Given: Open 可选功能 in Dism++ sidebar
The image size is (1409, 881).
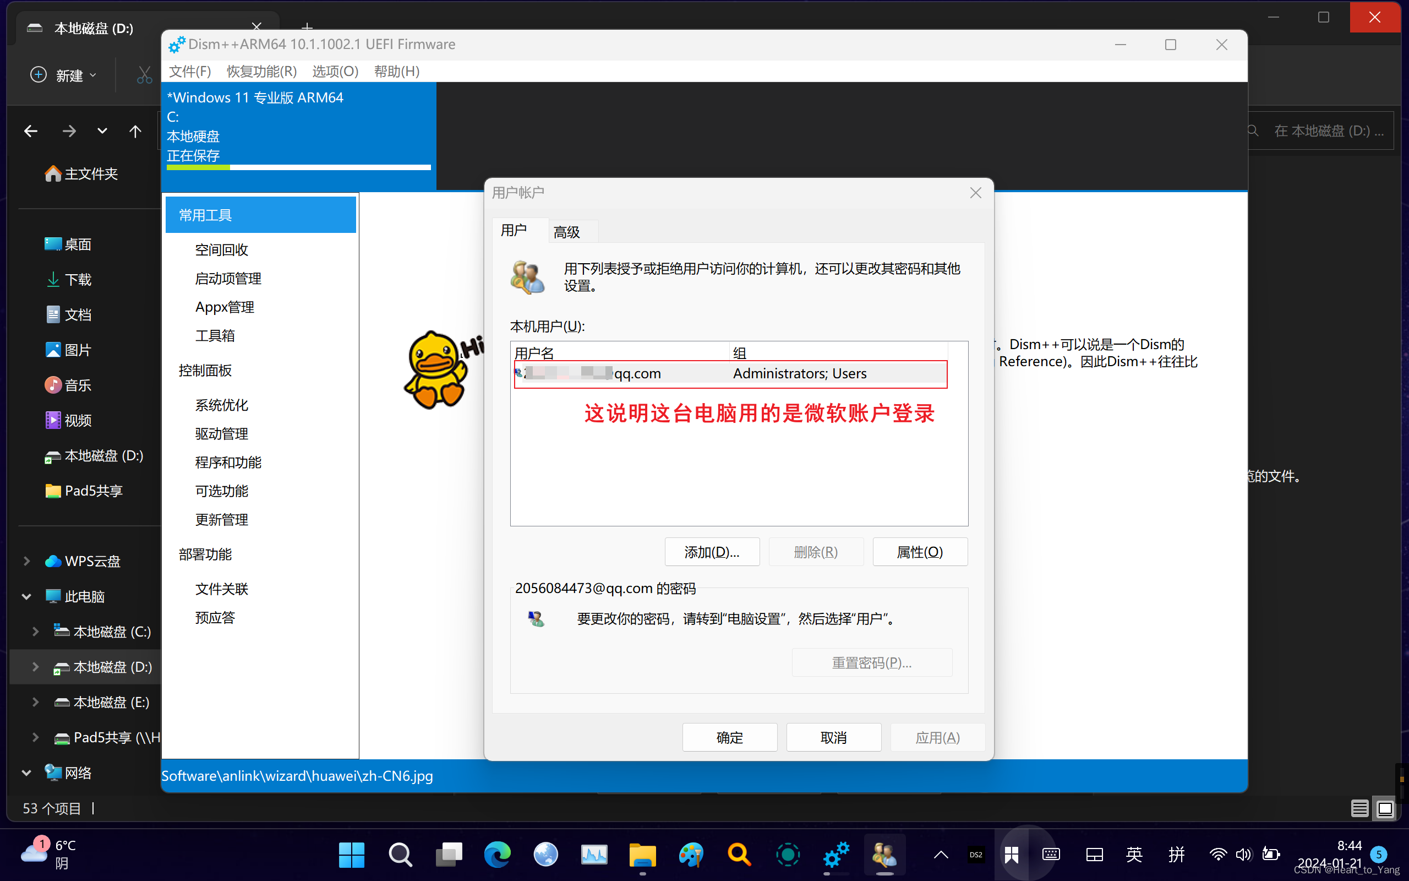Looking at the screenshot, I should (221, 491).
